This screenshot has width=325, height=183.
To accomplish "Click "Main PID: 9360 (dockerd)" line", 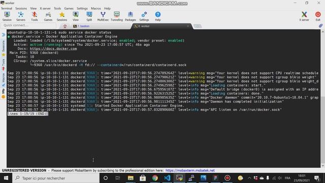I will pos(34,53).
